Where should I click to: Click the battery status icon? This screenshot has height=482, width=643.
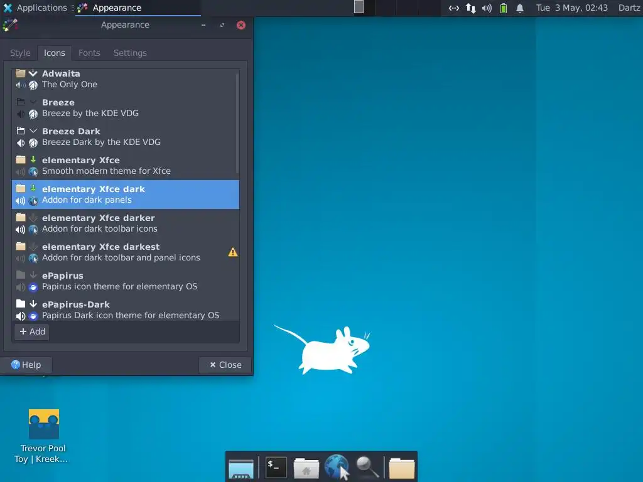point(504,8)
